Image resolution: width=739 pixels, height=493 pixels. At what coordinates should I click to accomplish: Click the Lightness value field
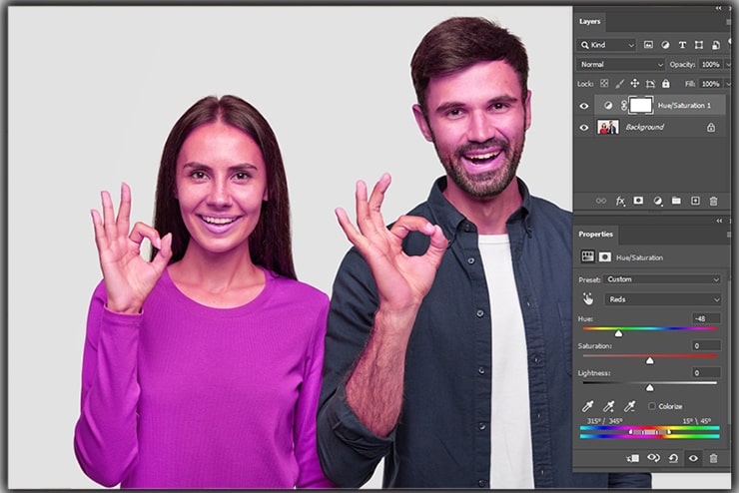tap(706, 372)
